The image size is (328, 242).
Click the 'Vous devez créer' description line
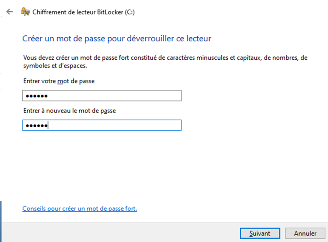[165, 57]
